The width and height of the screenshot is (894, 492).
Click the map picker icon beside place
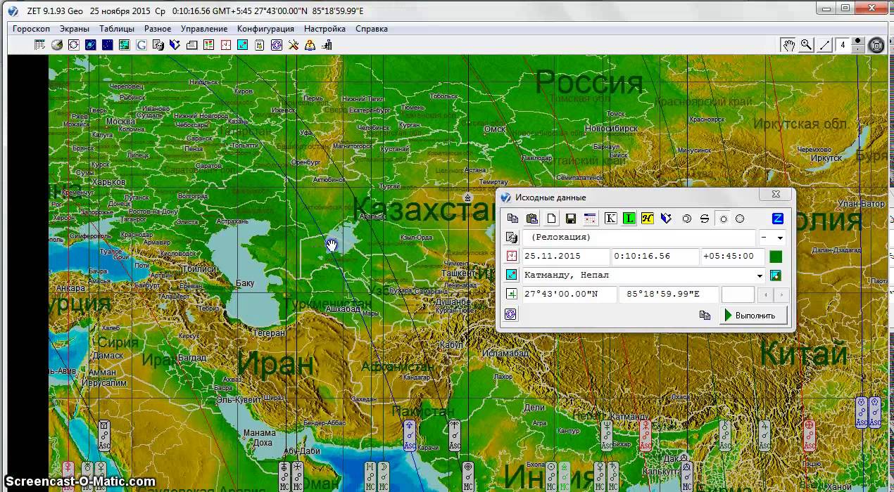click(776, 276)
